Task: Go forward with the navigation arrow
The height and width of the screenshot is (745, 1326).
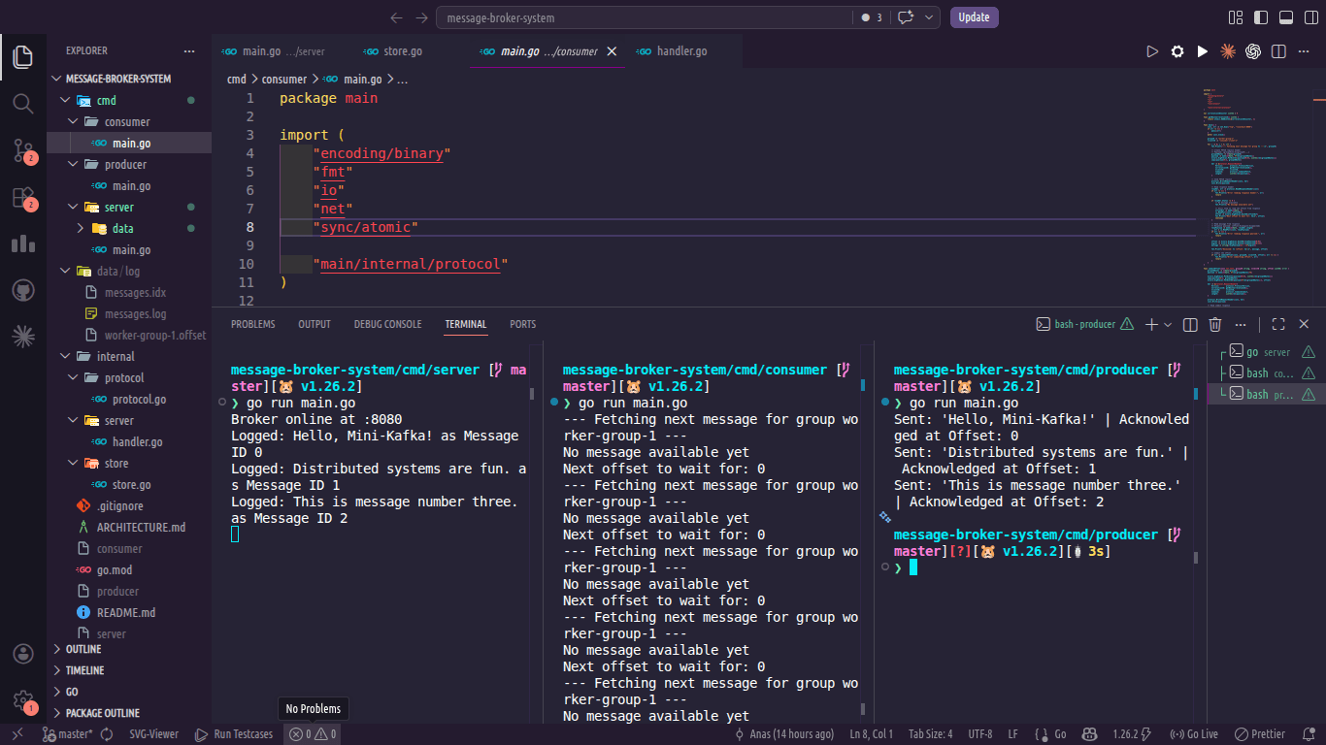Action: click(421, 17)
